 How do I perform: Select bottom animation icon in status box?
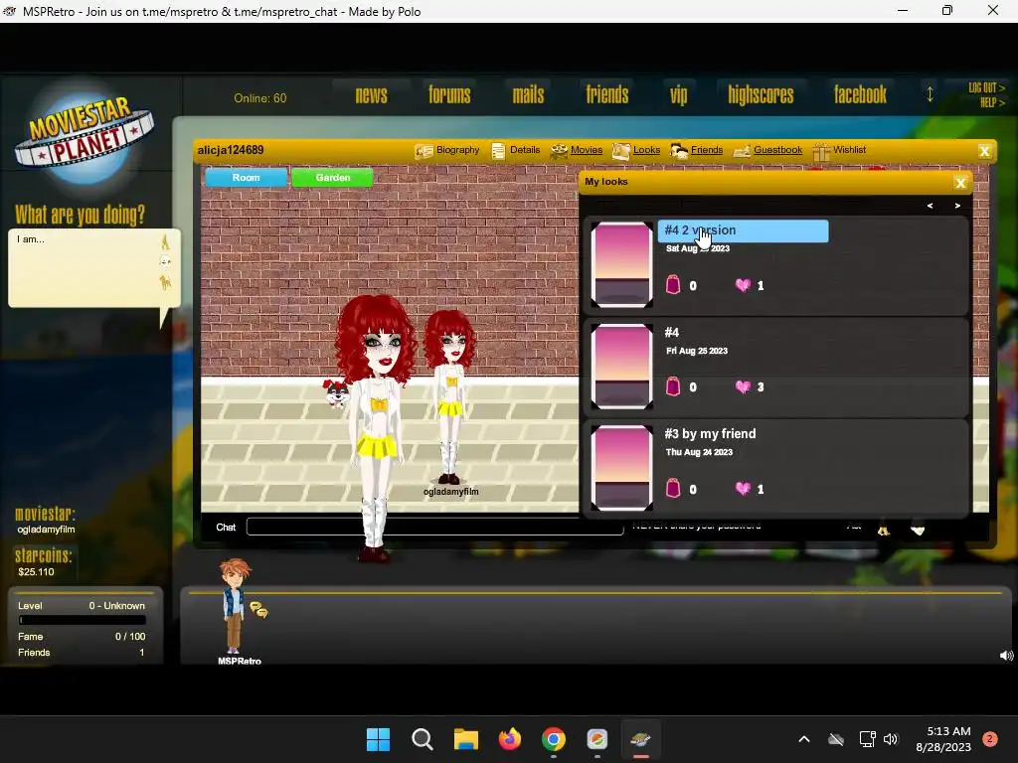166,282
